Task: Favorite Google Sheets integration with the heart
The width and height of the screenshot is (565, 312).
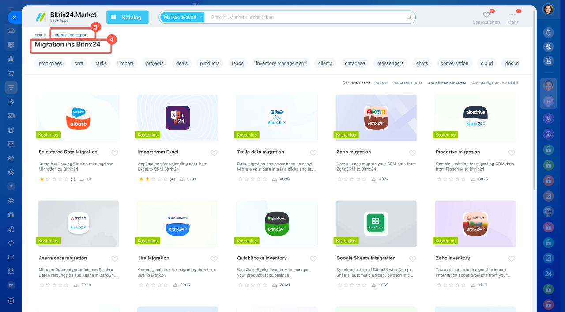Action: pyautogui.click(x=413, y=259)
